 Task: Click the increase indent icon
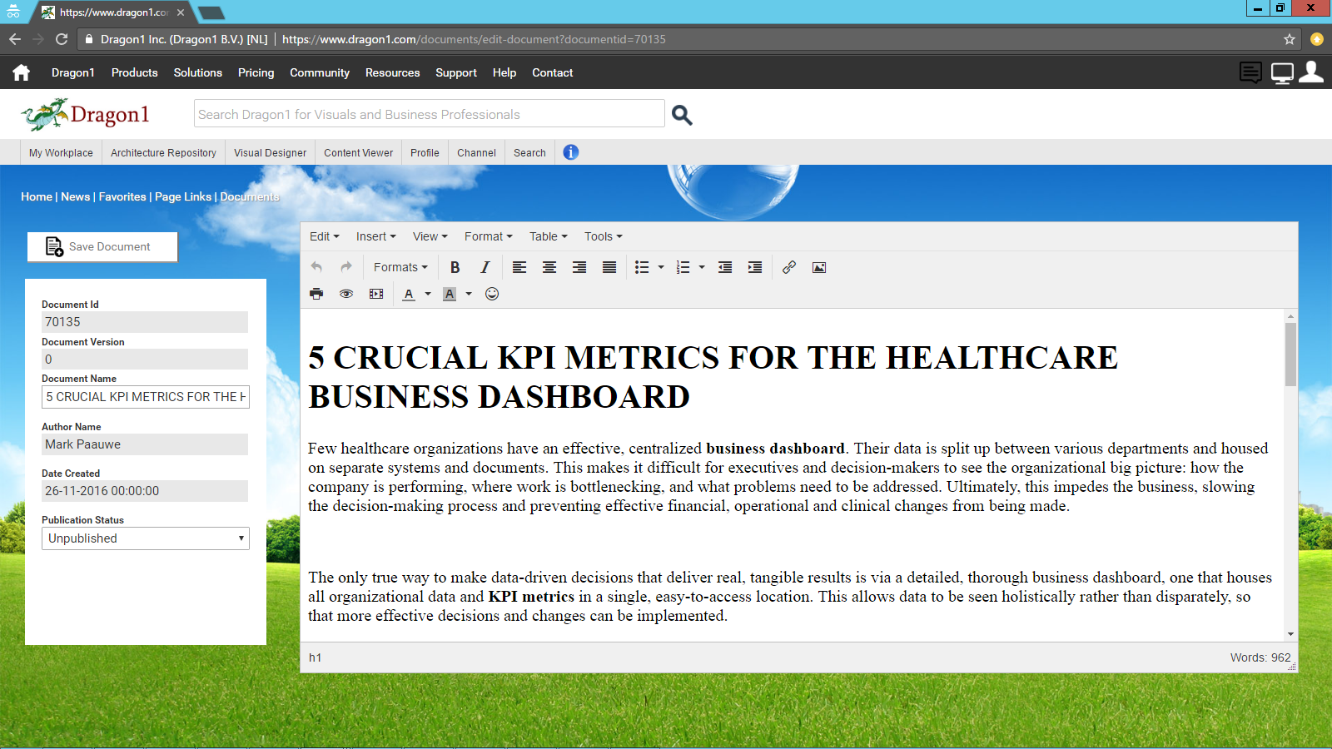pos(755,267)
